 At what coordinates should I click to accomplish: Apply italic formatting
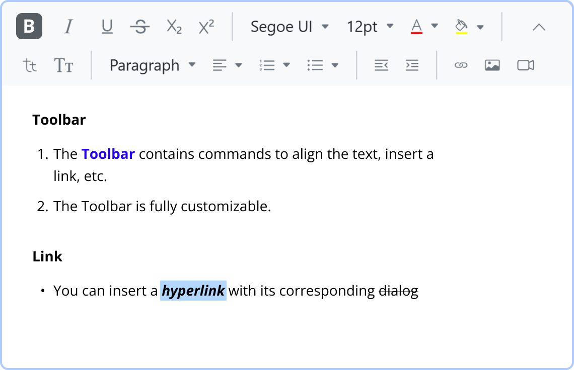[x=69, y=27]
